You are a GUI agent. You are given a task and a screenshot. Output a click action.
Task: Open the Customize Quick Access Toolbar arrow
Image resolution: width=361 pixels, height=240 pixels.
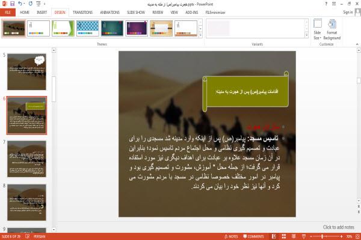45,4
